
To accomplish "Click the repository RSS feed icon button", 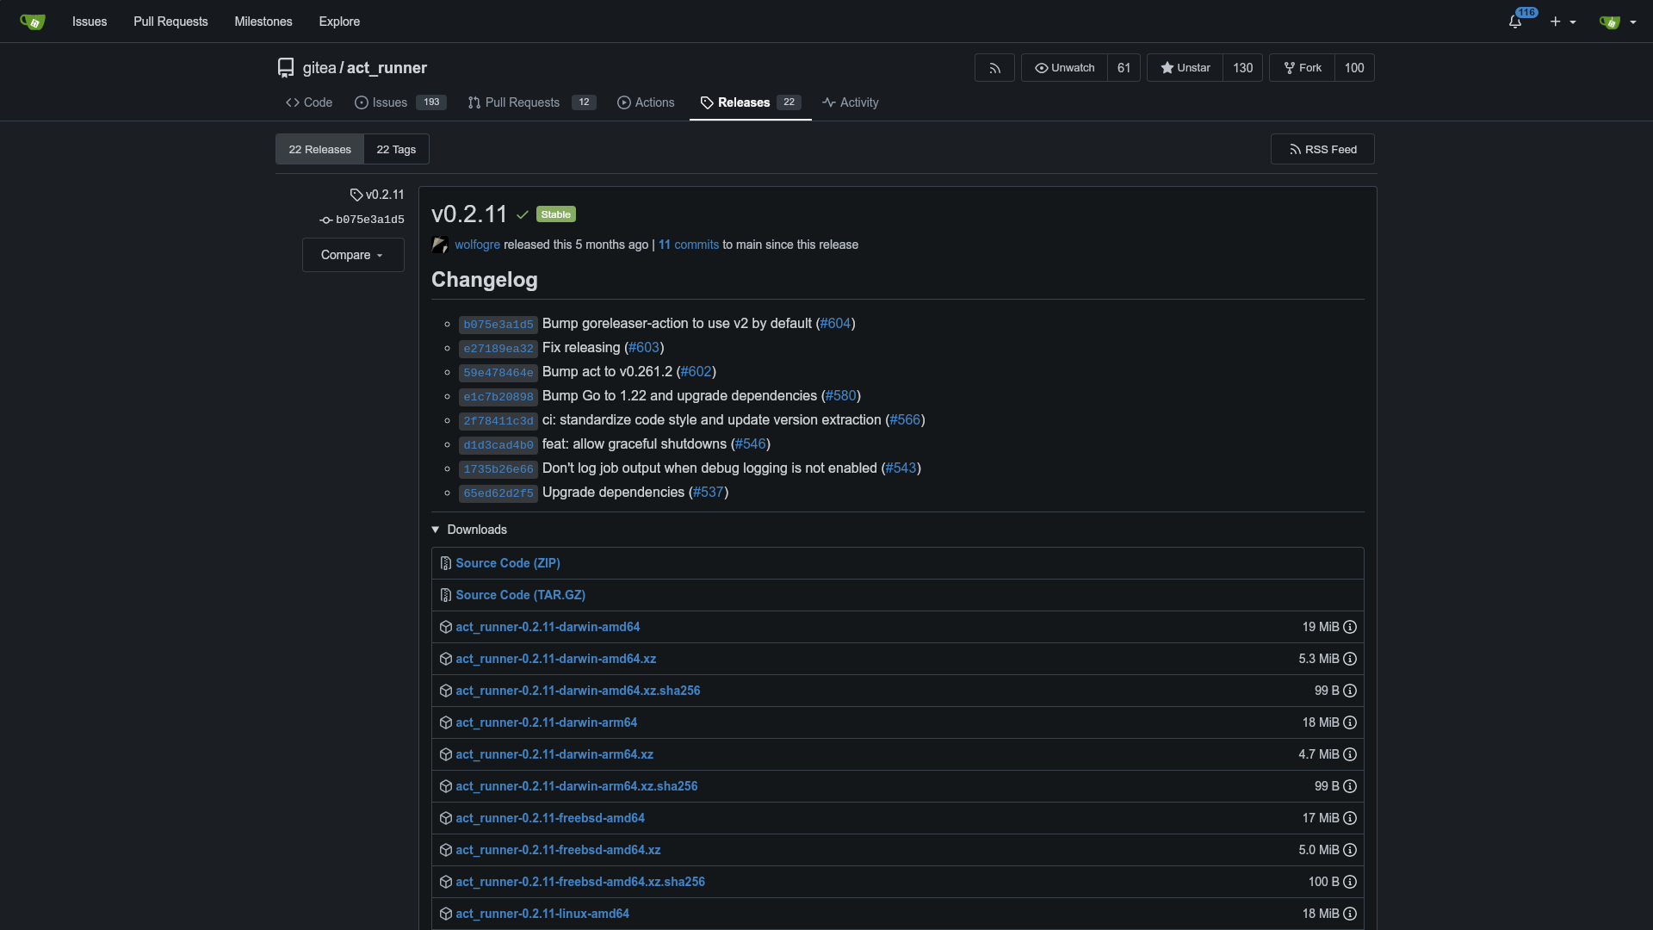I will point(994,68).
